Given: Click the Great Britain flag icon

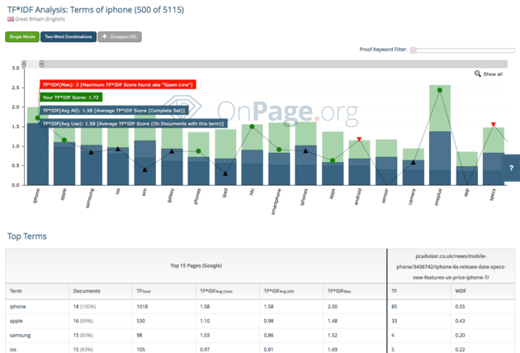Looking at the screenshot, I should [x=11, y=19].
